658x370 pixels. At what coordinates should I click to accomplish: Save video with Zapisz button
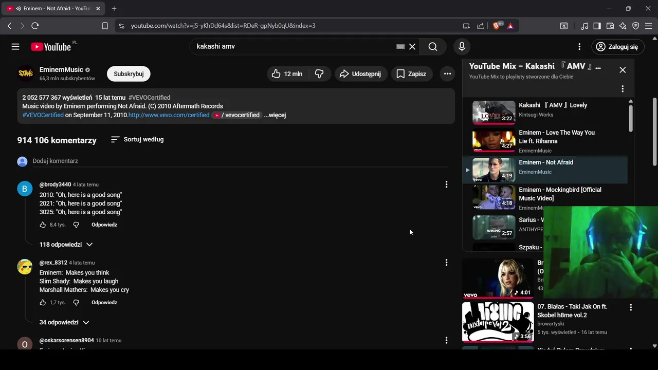412,74
